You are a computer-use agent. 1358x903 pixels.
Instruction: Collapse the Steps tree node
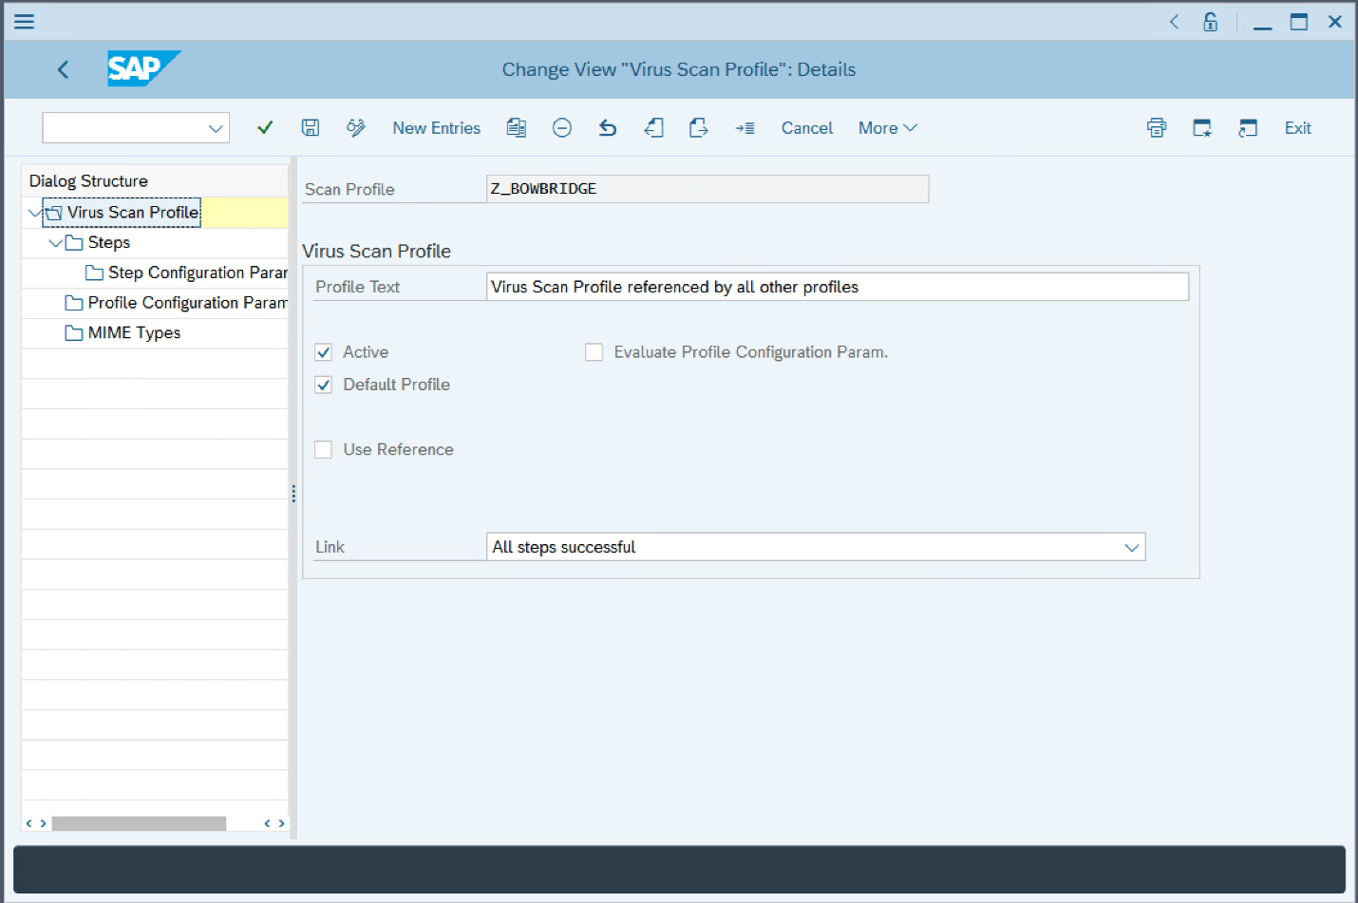point(55,242)
